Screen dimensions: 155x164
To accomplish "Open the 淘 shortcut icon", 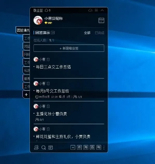I will pos(86,147).
